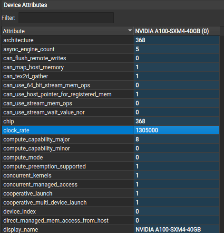Click the clock_rate value 1305000
Image resolution: width=224 pixels, height=233 pixels.
click(x=147, y=130)
